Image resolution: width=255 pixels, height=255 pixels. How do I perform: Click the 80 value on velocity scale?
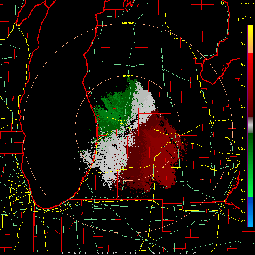click(243, 43)
